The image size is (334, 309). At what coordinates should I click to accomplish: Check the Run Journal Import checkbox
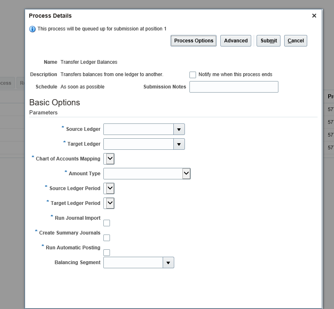tap(107, 223)
